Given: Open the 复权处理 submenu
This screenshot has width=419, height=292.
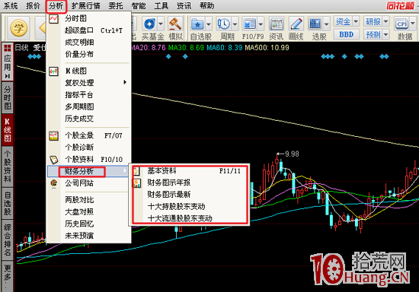Looking at the screenshot, I should pyautogui.click(x=89, y=83).
